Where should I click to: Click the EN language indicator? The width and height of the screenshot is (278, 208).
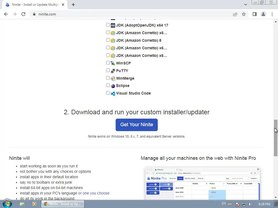tap(224, 203)
